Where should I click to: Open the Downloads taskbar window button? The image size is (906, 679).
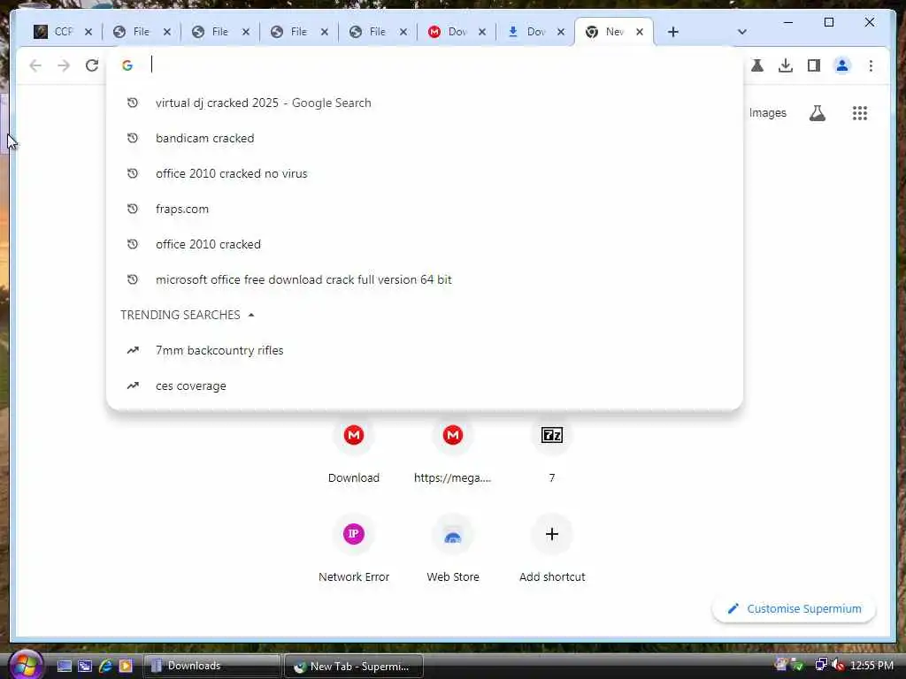[211, 666]
